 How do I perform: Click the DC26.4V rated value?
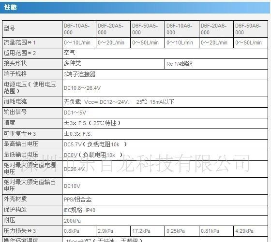point(75,169)
